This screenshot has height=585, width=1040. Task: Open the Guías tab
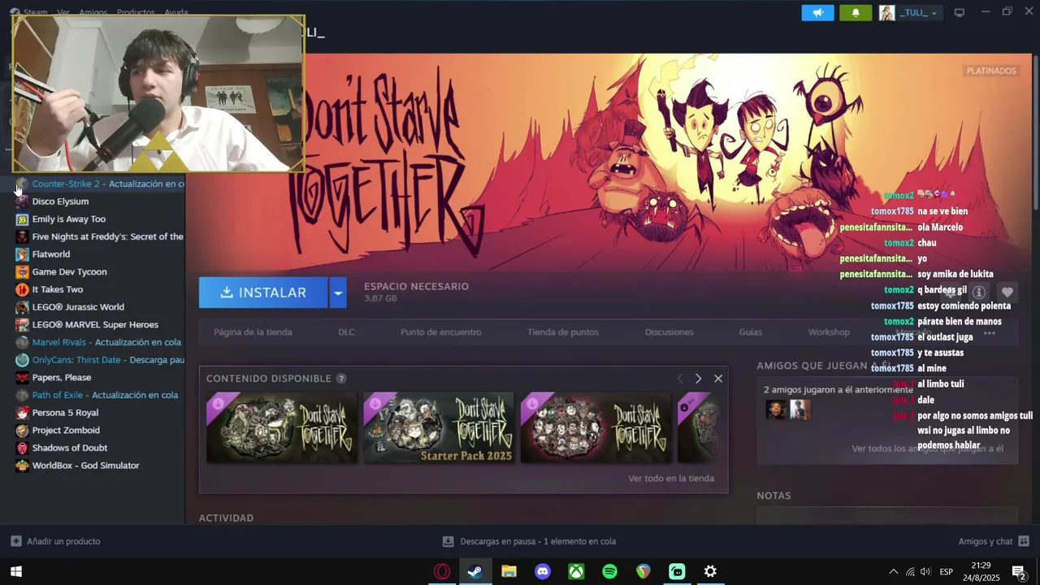coord(751,331)
